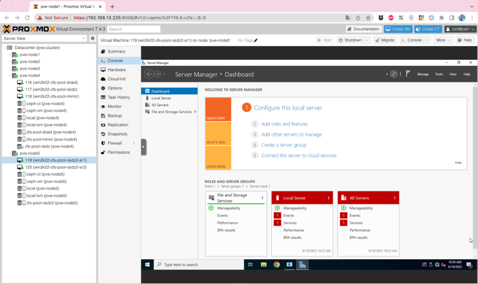Click the Windows taskbar search box
Image resolution: width=478 pixels, height=284 pixels.
click(x=199, y=264)
